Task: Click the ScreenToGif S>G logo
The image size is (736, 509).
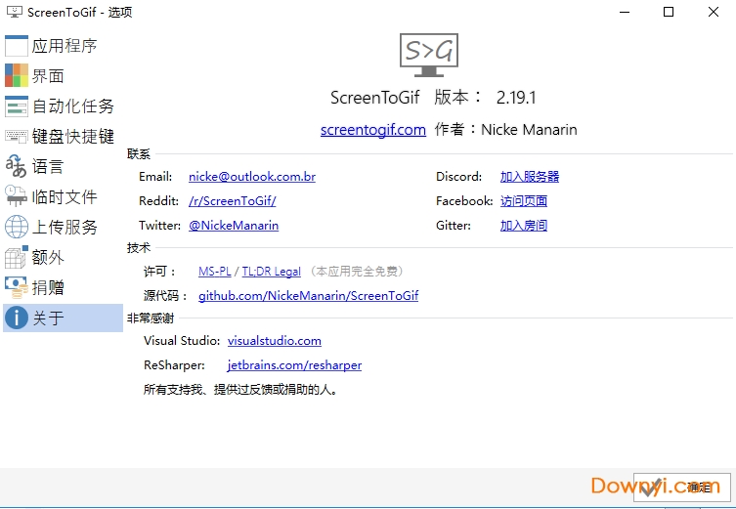Action: (x=428, y=52)
